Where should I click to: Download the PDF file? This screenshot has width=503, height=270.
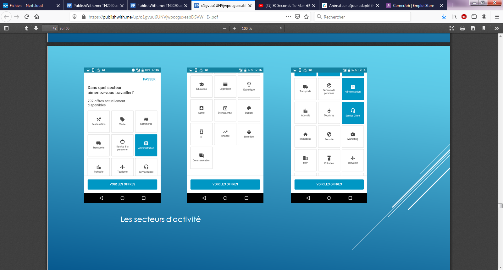point(473,28)
